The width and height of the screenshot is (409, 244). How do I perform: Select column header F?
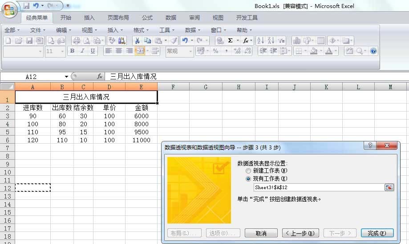point(173,87)
